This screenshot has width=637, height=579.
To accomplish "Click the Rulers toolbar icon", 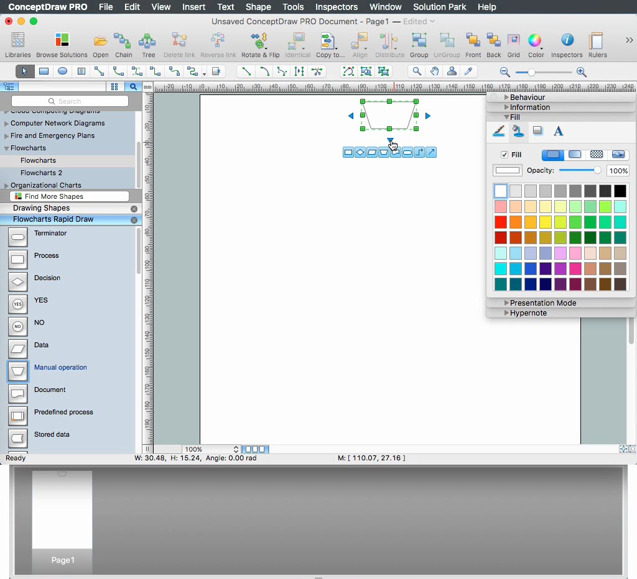I will (x=597, y=42).
